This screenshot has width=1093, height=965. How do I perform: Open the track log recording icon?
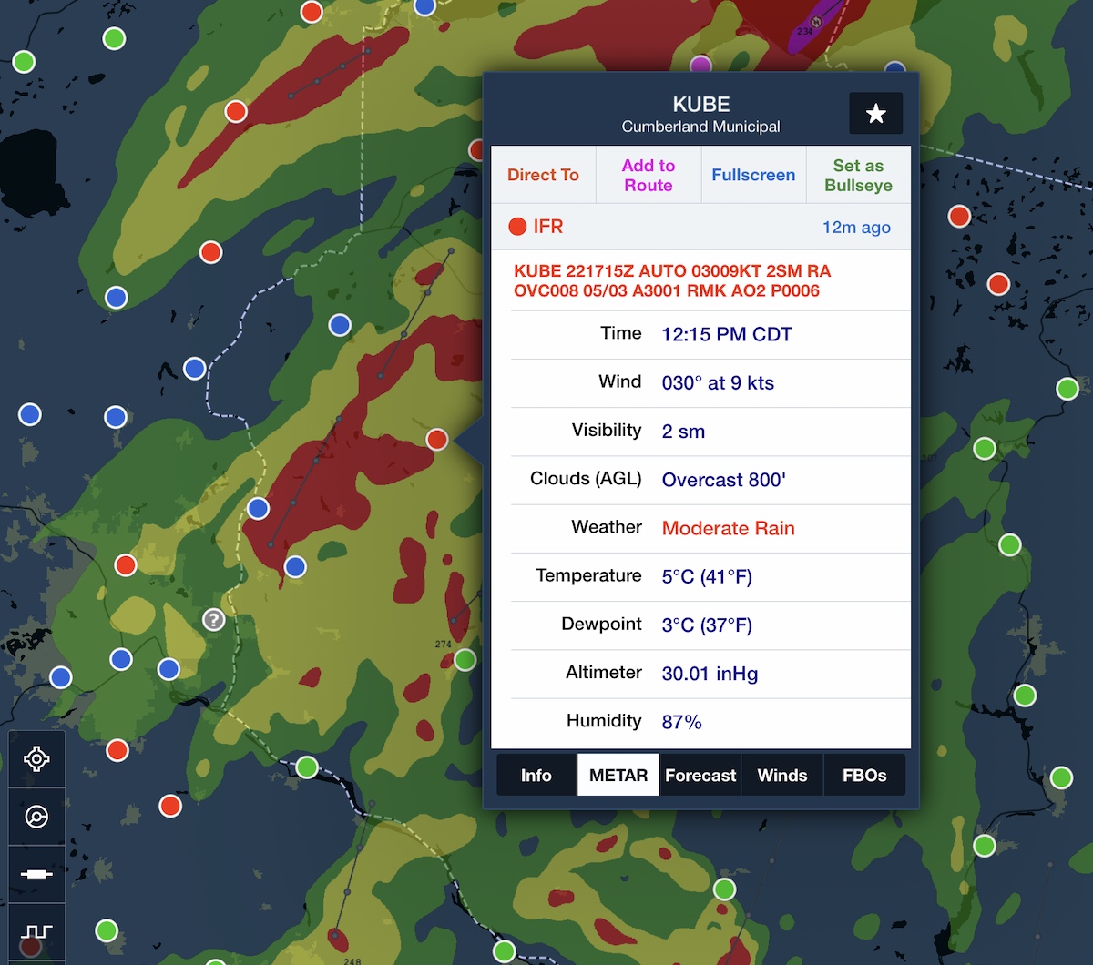[36, 931]
